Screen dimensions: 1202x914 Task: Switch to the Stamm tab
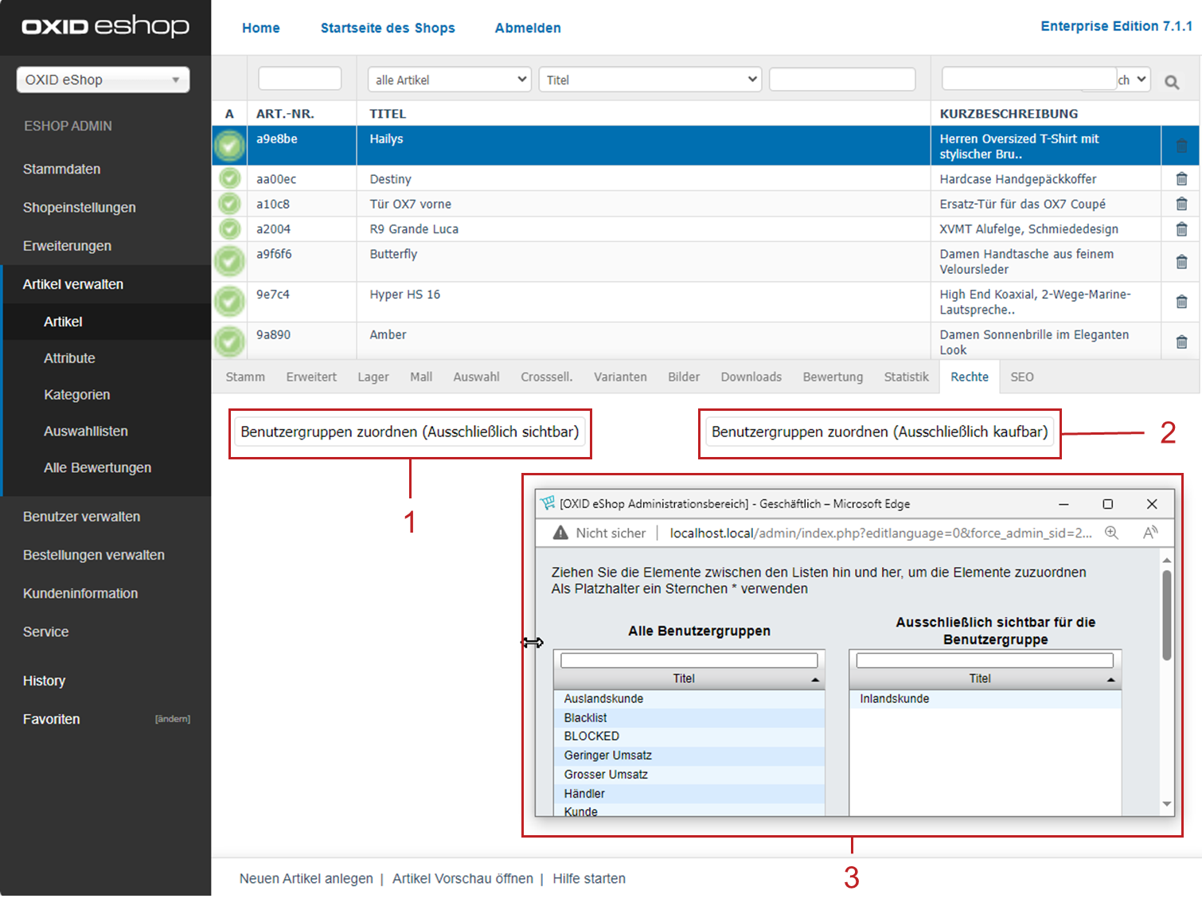(245, 377)
